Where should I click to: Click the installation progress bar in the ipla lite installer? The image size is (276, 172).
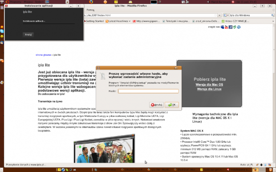49,24
